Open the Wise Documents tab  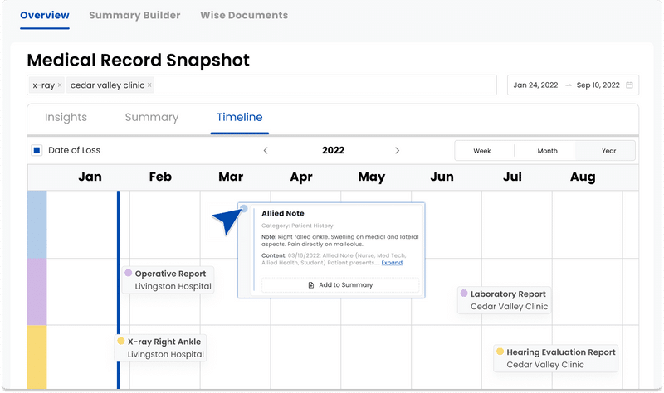244,15
